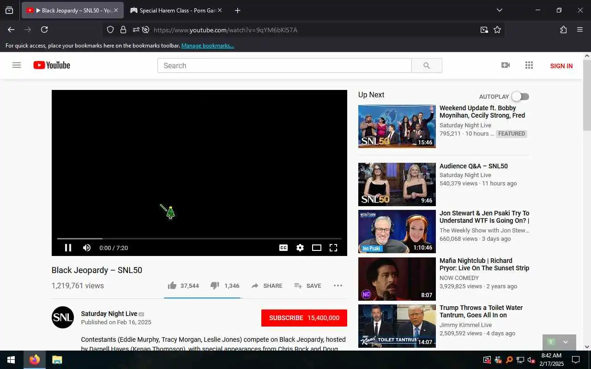
Task: Switch to the Special Harem Class tab
Action: click(x=175, y=10)
